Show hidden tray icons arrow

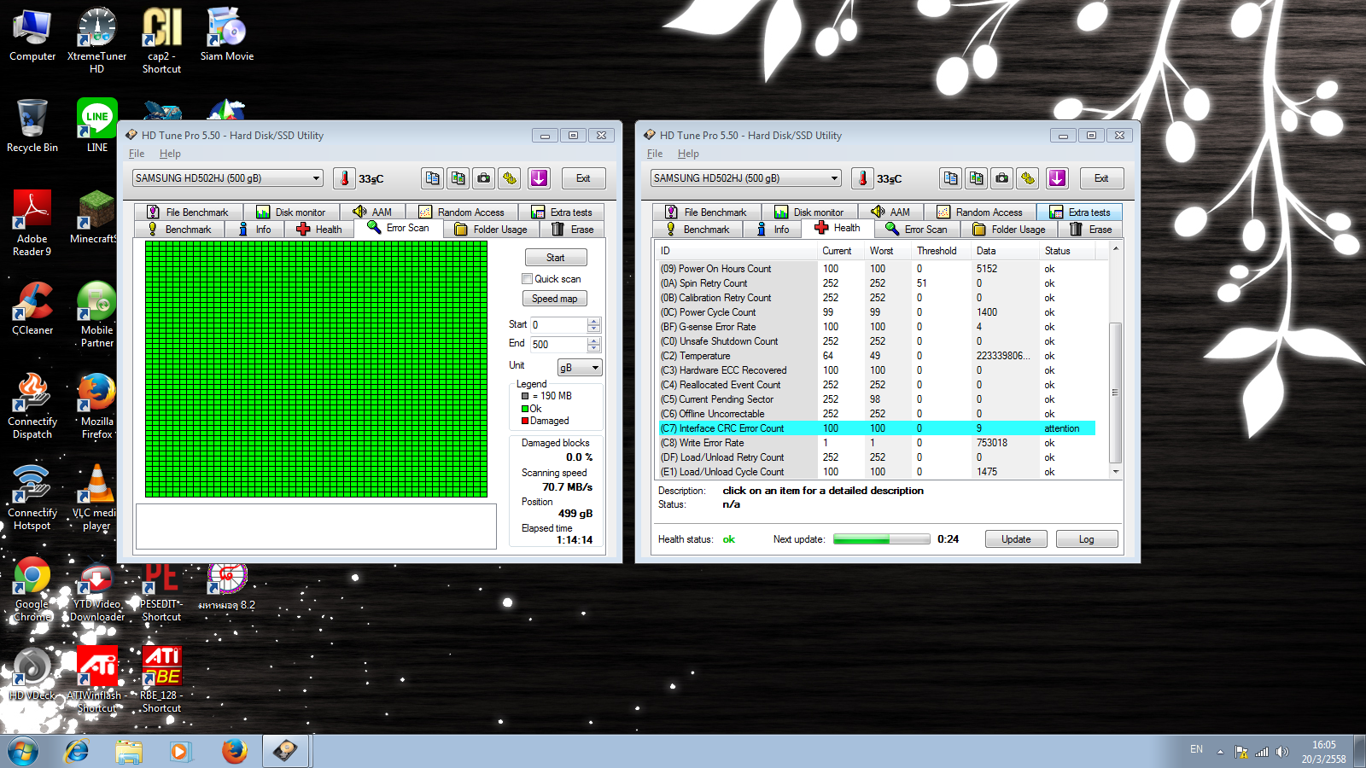(x=1220, y=752)
